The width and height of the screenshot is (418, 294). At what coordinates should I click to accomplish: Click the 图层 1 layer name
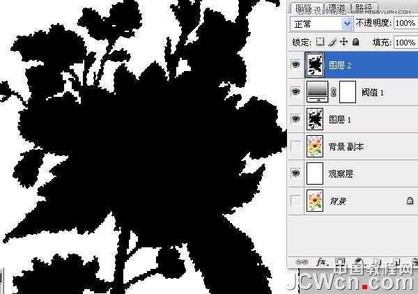340,120
